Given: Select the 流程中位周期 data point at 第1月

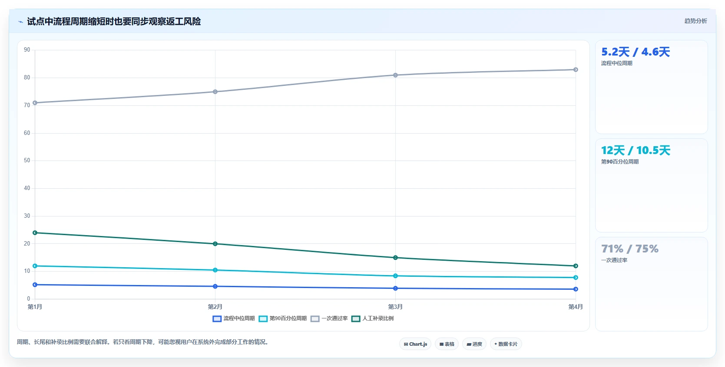Looking at the screenshot, I should pos(35,285).
